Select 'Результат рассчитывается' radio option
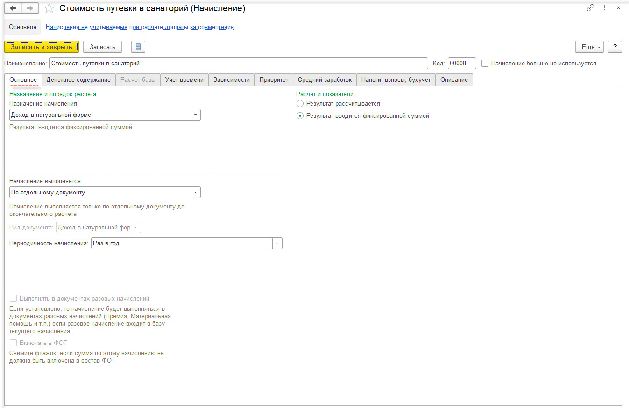629x408 pixels. [x=300, y=103]
